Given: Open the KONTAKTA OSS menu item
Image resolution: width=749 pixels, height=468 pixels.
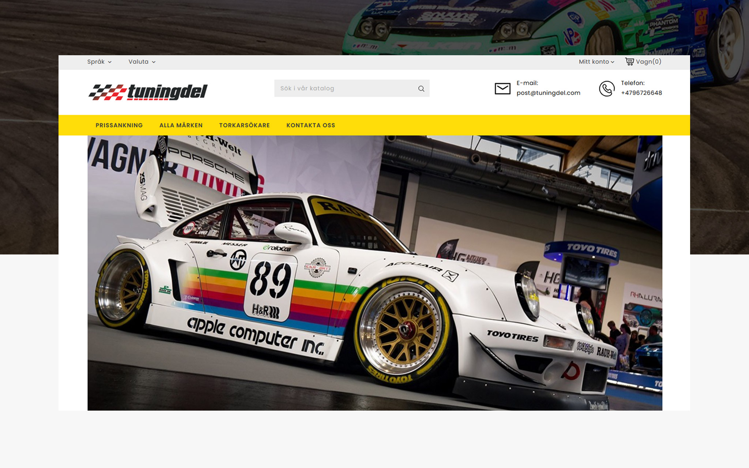Looking at the screenshot, I should 310,125.
